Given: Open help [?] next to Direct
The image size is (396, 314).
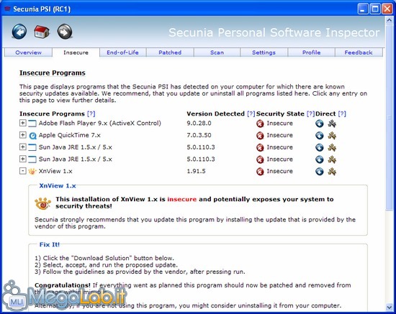Looking at the screenshot, I should point(342,114).
